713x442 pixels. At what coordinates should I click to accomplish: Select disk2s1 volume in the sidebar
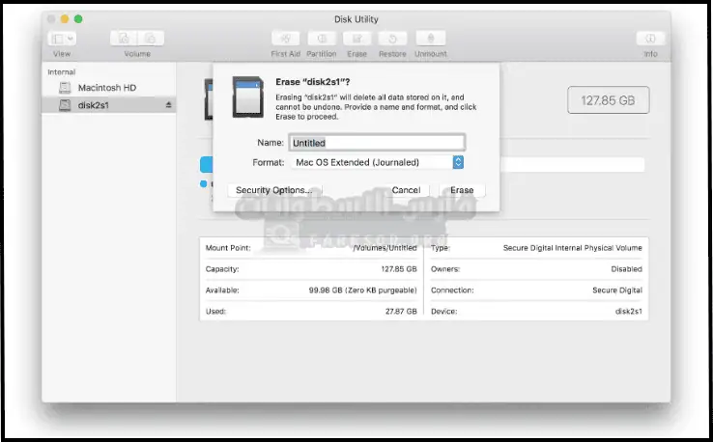pos(94,104)
